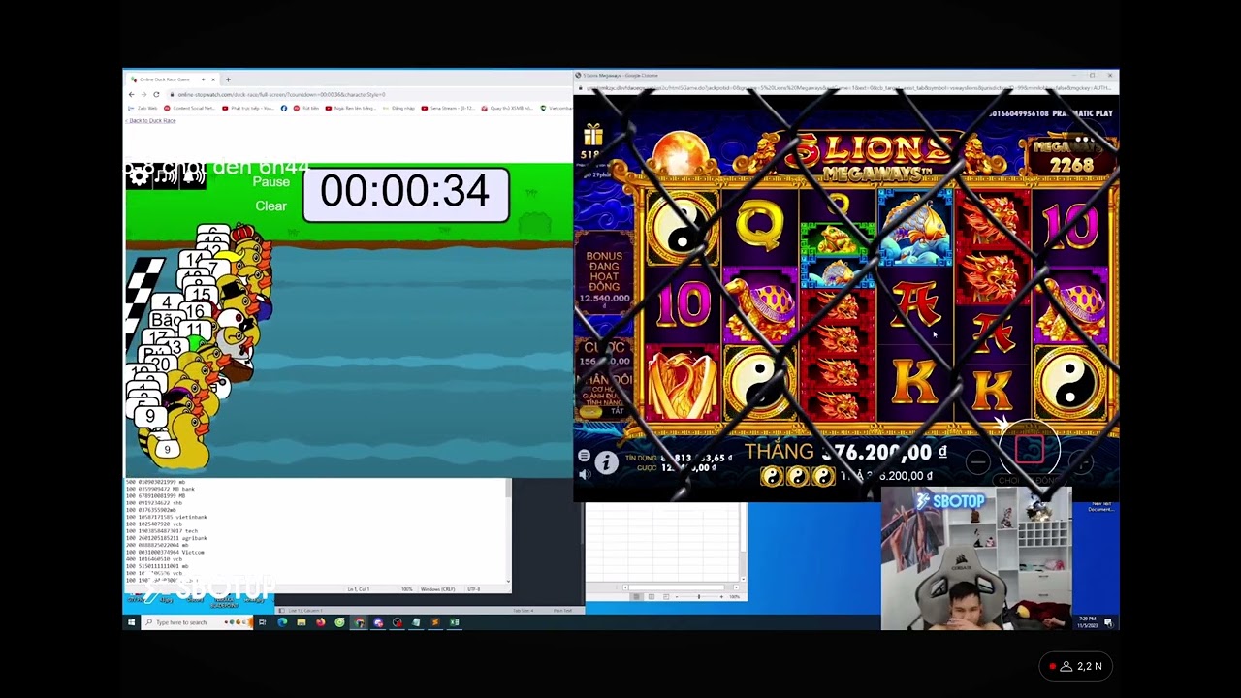Open the New Text Document desktop icon
Viewport: 1241px width, 698px height.
(x=1100, y=506)
